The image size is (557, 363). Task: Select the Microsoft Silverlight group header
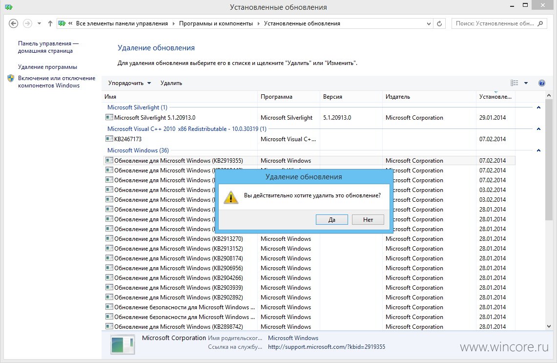[x=137, y=107]
